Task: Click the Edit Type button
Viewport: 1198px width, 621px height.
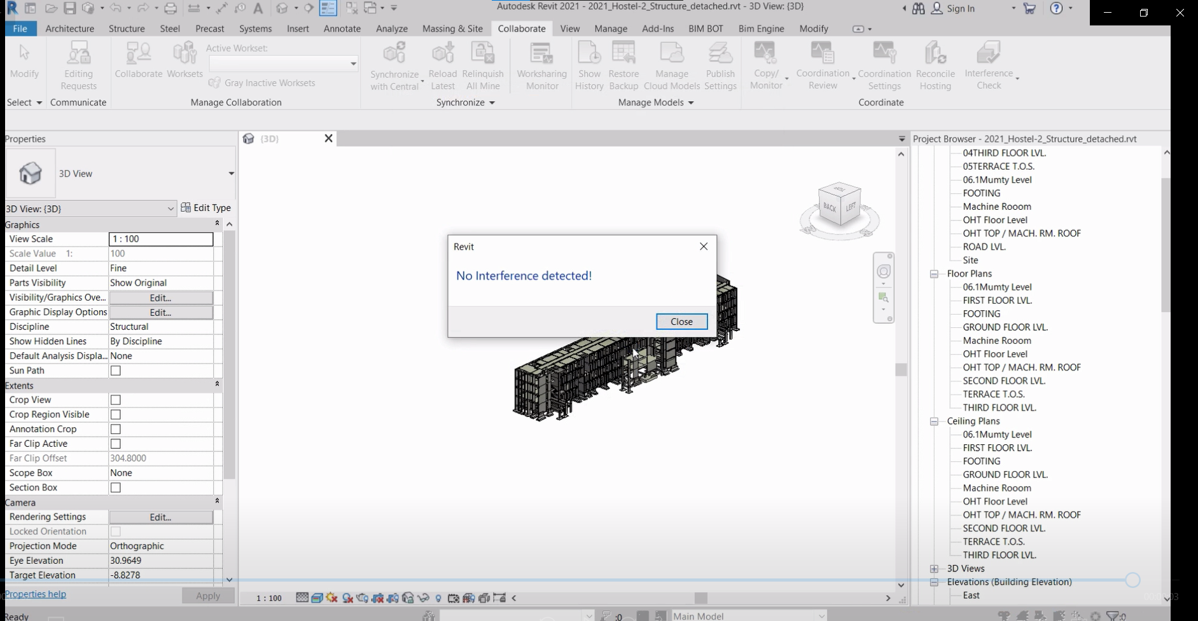Action: click(205, 208)
